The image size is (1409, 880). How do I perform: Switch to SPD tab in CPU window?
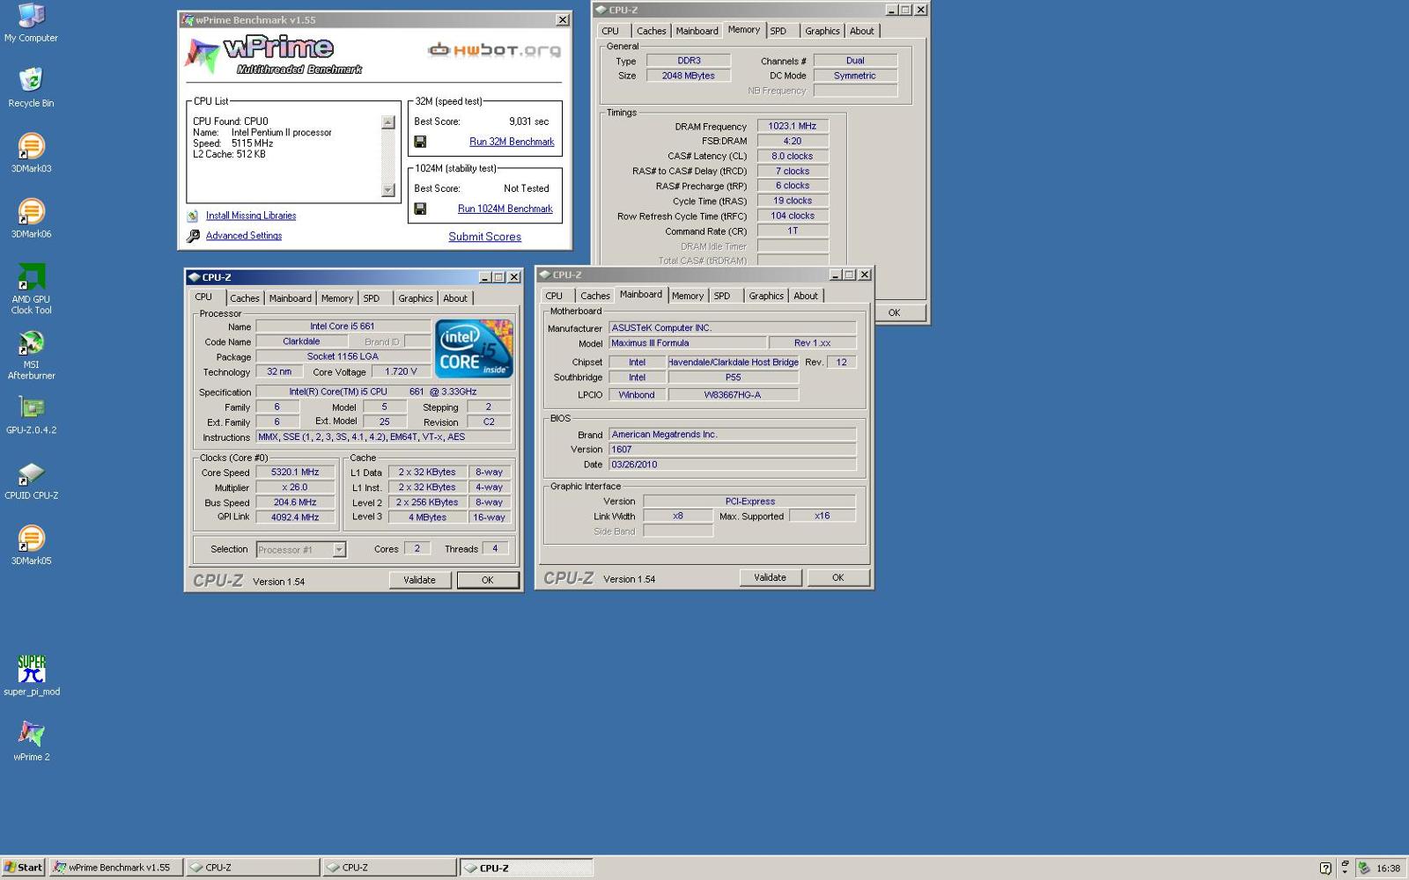tap(372, 298)
